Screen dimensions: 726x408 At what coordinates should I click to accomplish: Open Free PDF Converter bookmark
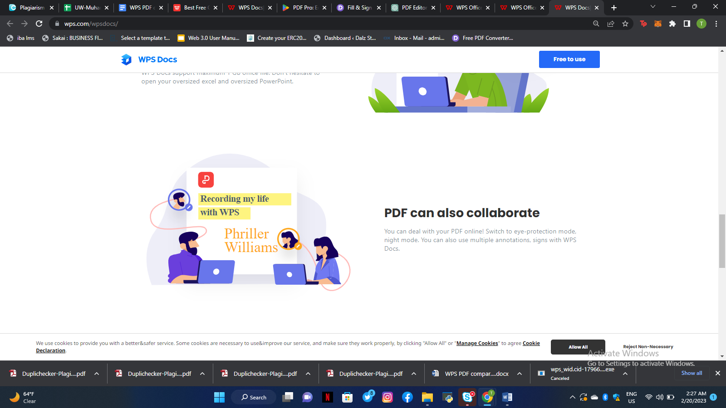click(483, 38)
